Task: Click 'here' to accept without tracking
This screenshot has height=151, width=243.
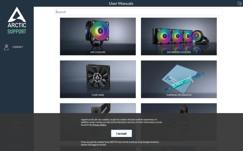Action: pyautogui.click(x=94, y=145)
